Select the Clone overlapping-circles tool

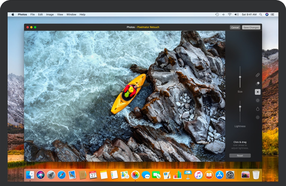pos(258,84)
